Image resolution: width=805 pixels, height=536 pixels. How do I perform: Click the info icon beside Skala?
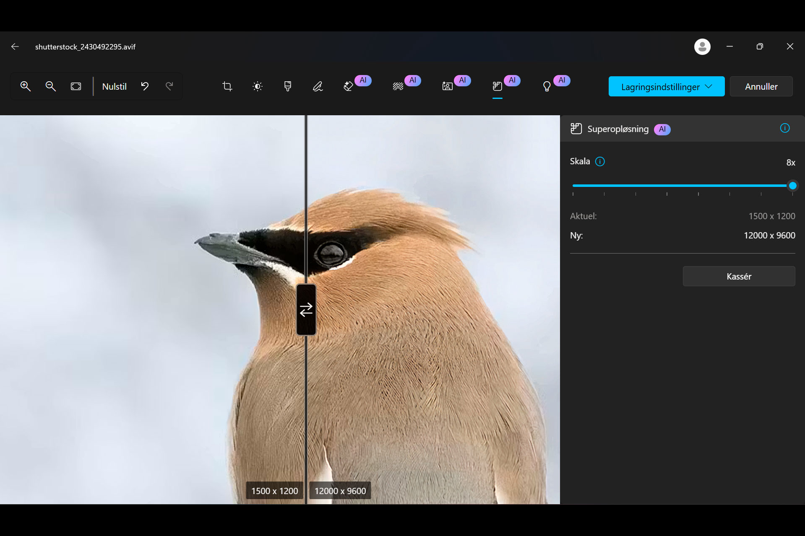tap(600, 162)
